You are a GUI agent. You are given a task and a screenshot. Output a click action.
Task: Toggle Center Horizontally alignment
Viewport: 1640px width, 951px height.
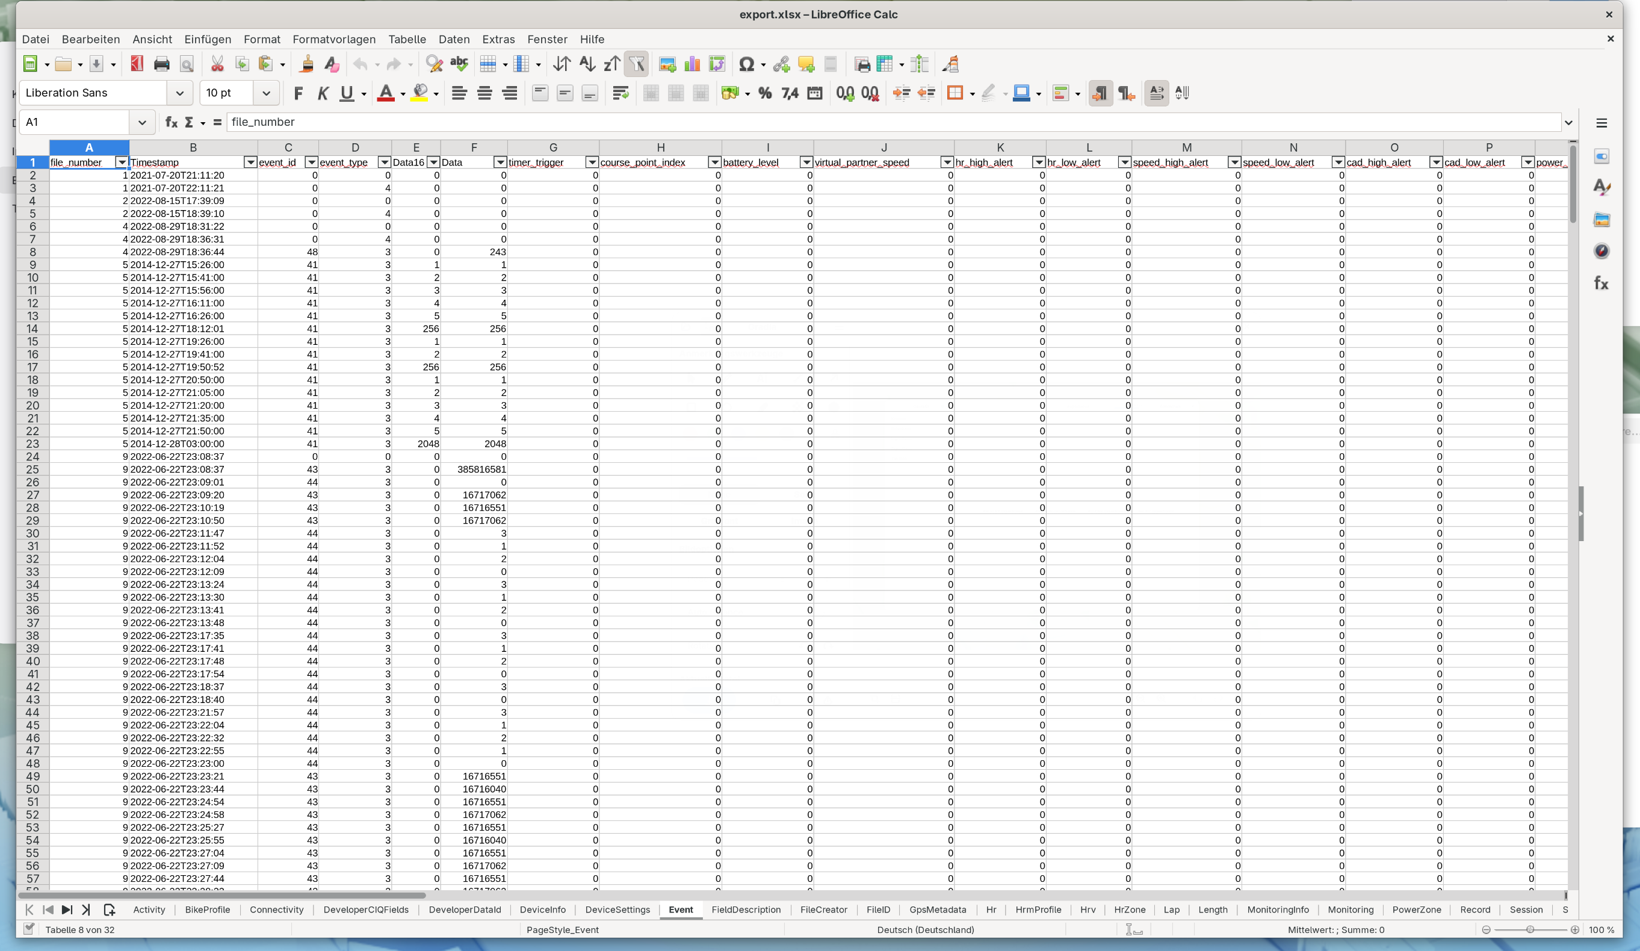tap(484, 93)
